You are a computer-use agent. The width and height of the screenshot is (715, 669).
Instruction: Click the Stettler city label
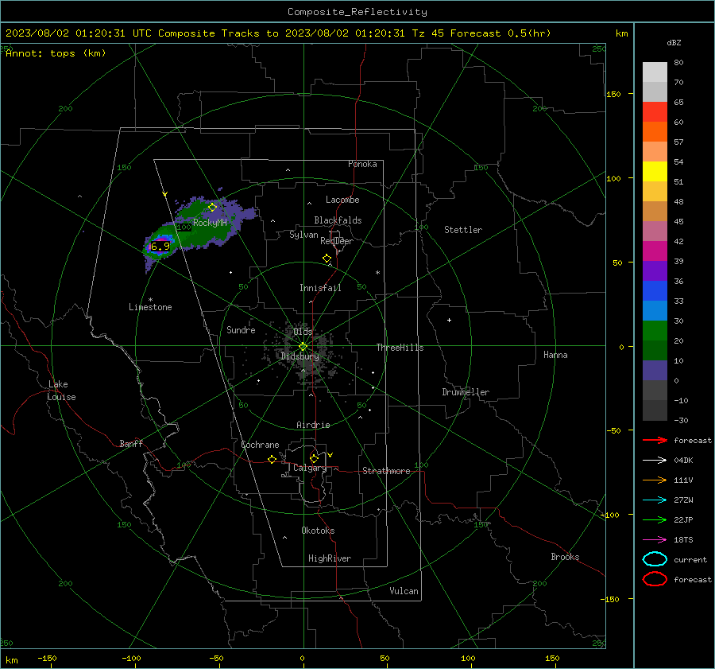pyautogui.click(x=463, y=230)
